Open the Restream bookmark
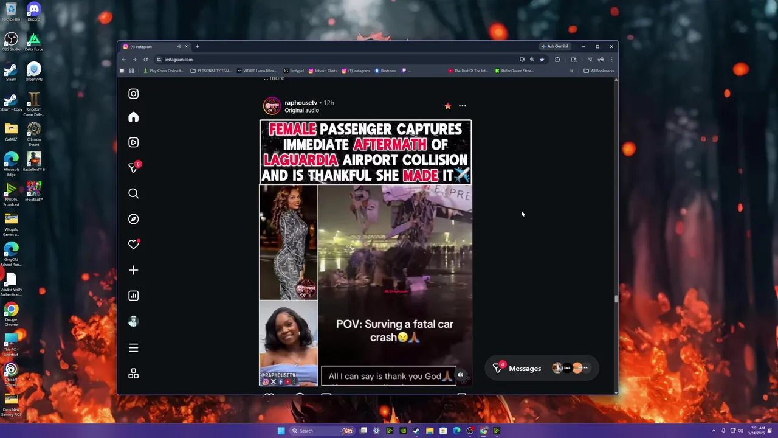 pyautogui.click(x=385, y=71)
